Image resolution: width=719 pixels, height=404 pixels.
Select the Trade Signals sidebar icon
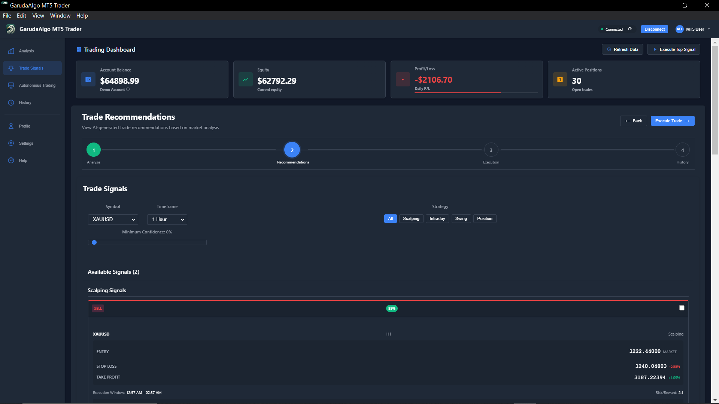[x=11, y=68]
